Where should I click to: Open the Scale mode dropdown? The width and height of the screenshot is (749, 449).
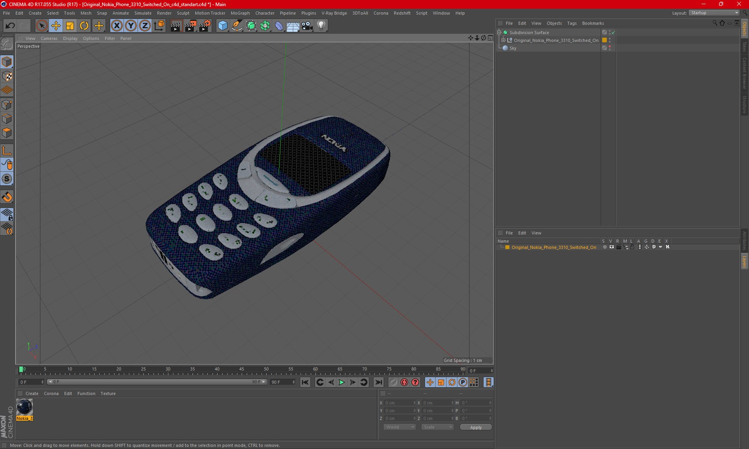pyautogui.click(x=437, y=427)
